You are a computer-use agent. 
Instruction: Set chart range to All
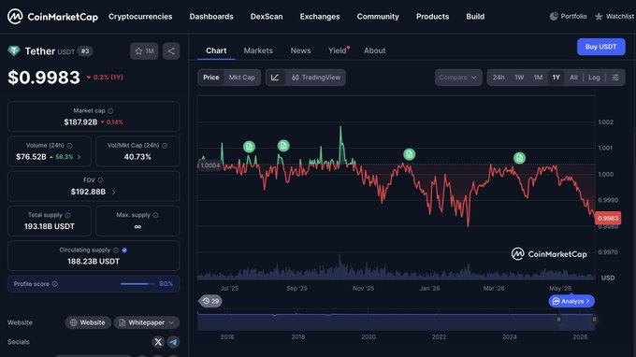tap(573, 78)
